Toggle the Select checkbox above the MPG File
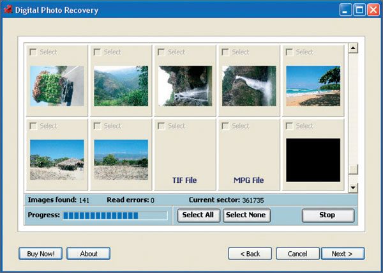This screenshot has height=273, width=383. (225, 126)
